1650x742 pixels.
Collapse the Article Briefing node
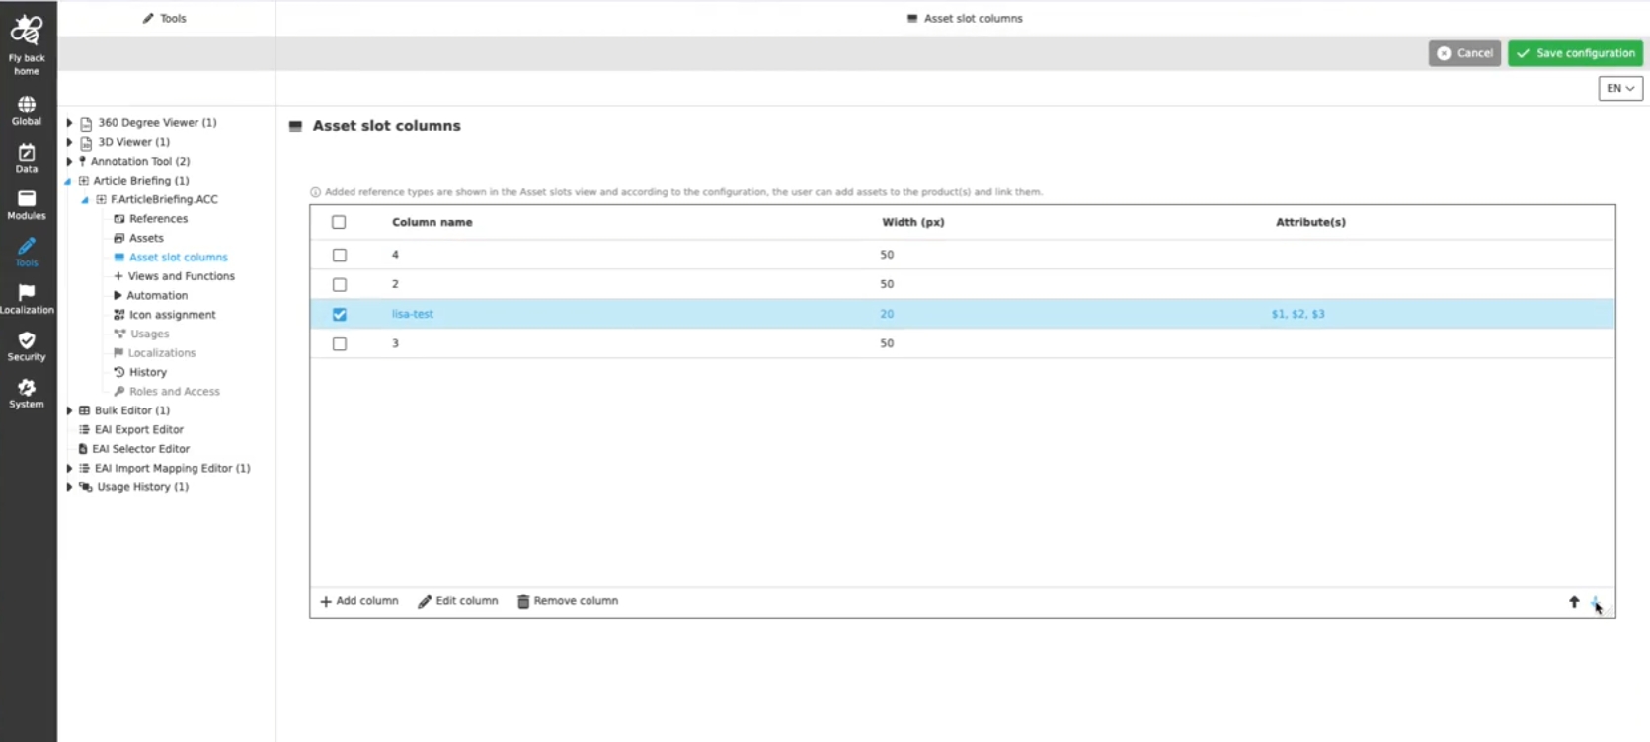click(68, 181)
